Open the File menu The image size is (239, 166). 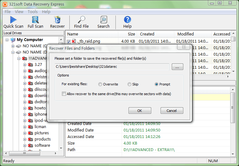tap(7, 12)
